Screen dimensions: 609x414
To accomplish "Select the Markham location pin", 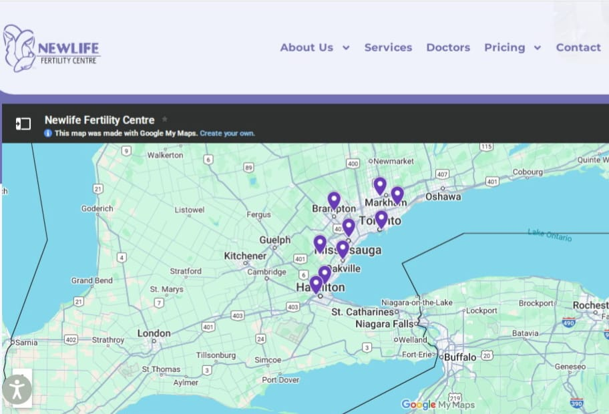I will tap(397, 196).
